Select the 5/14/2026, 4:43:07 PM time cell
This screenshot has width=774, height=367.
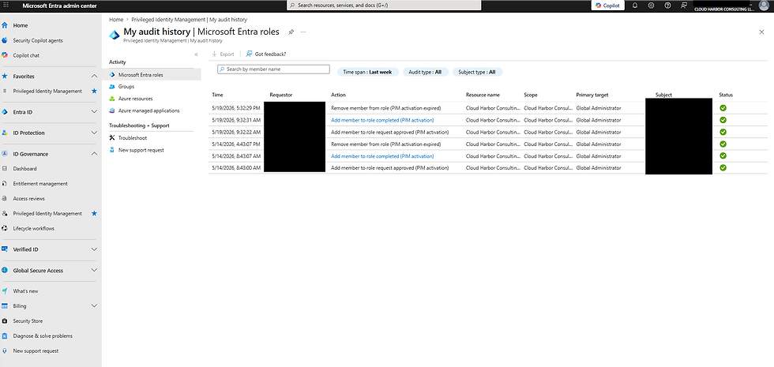tap(236, 144)
